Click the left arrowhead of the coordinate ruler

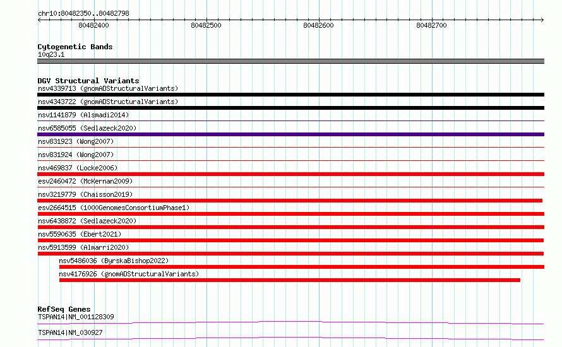point(39,20)
